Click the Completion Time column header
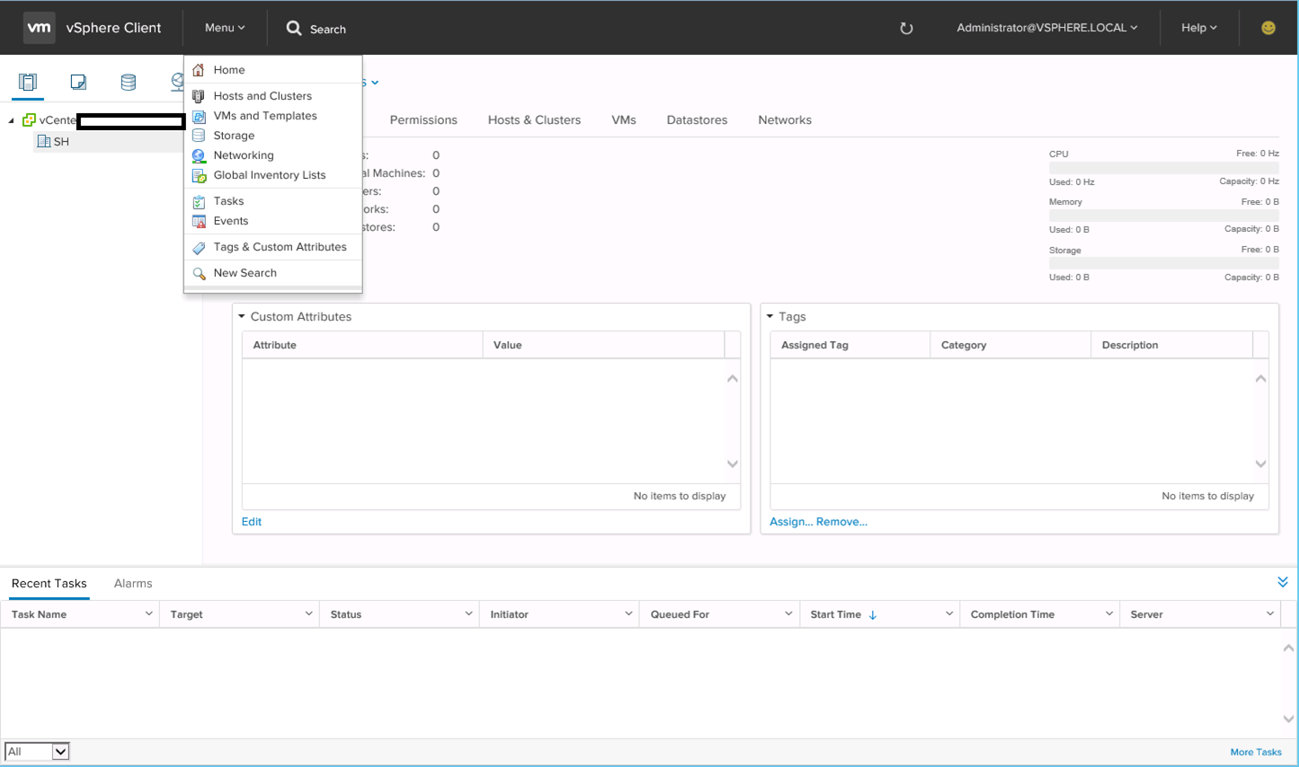This screenshot has height=767, width=1299. click(x=1039, y=614)
